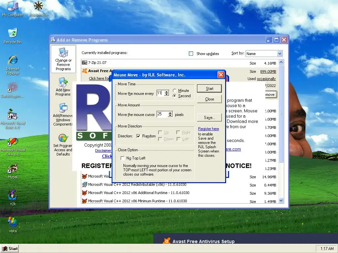Screen dimensions: 338x253
Task: Click inside the move time value field
Action: click(x=160, y=93)
